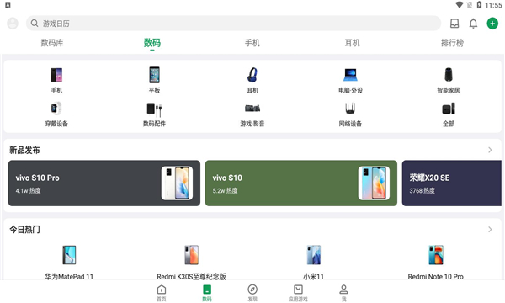This screenshot has height=303, width=505.
Task: Open the 网络设备 router category icon
Action: coord(350,109)
